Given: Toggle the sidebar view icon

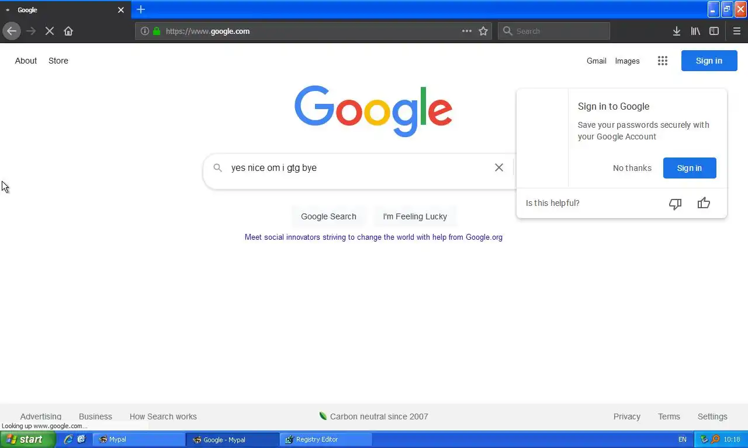Looking at the screenshot, I should (x=714, y=31).
